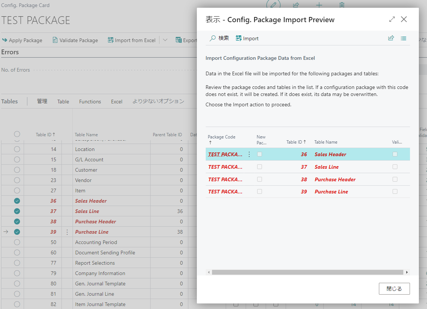Click Validate Package action

pyautogui.click(x=75, y=40)
